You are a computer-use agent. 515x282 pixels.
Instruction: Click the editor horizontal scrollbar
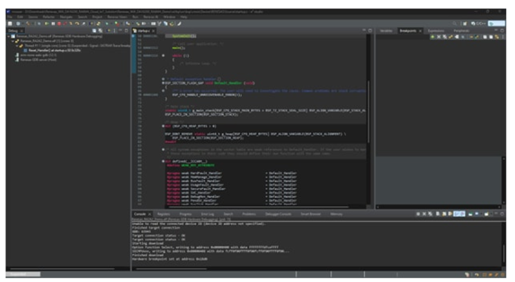click(259, 207)
